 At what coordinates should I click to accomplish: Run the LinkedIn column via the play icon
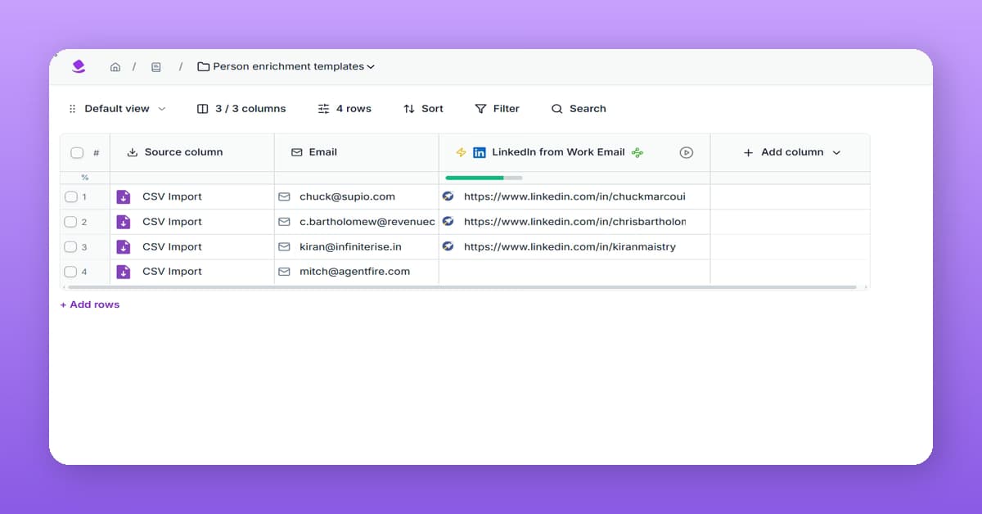(687, 152)
